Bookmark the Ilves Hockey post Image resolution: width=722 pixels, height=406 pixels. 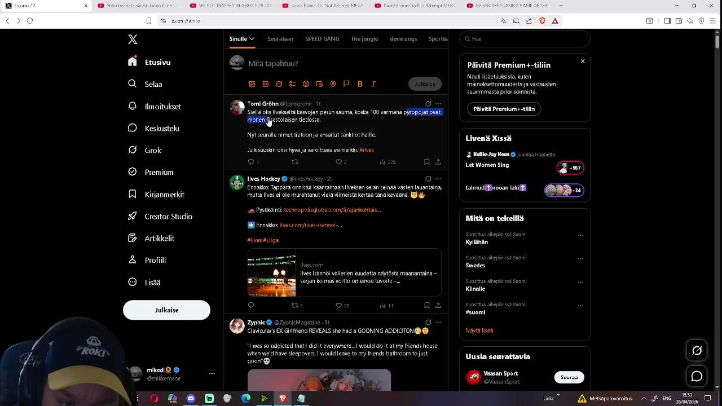[426, 305]
